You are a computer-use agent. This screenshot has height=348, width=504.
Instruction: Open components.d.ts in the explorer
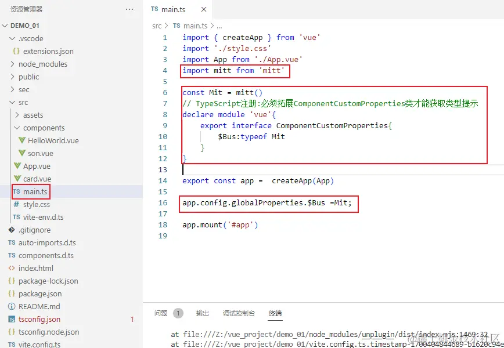[46, 256]
